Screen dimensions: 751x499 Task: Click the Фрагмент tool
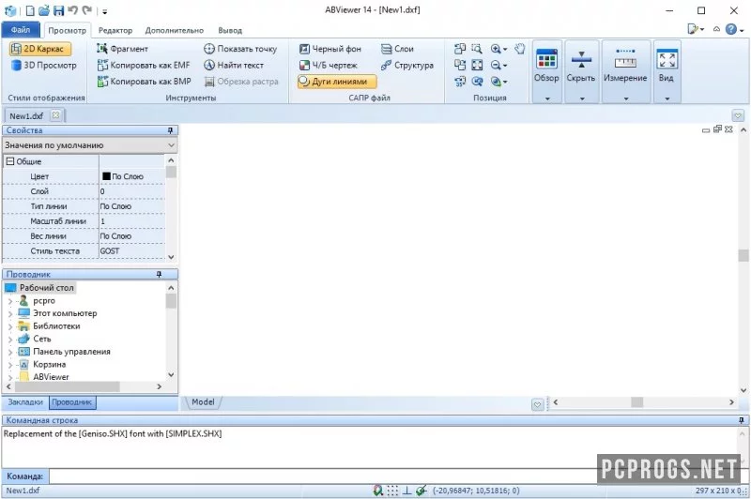[123, 49]
